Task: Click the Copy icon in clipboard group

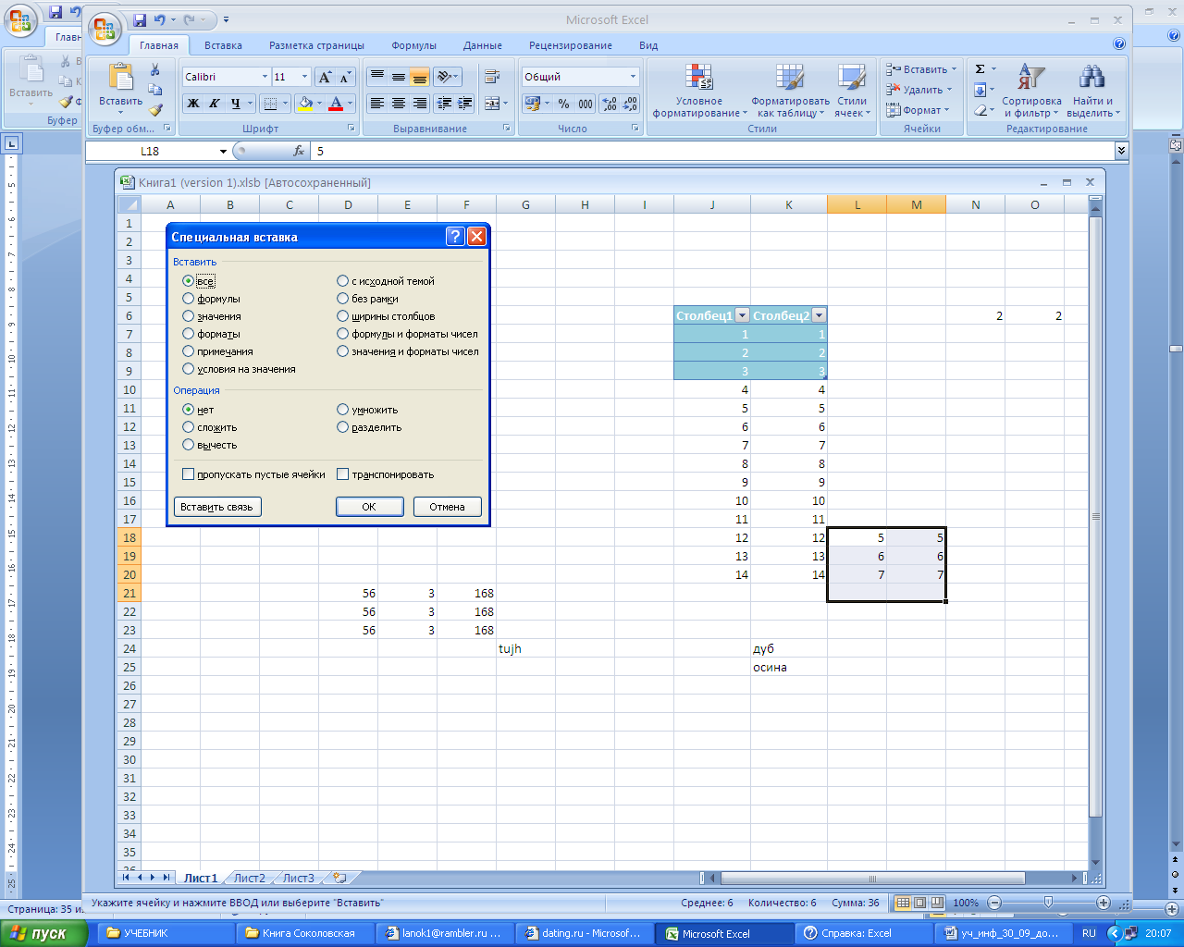Action: tap(155, 90)
